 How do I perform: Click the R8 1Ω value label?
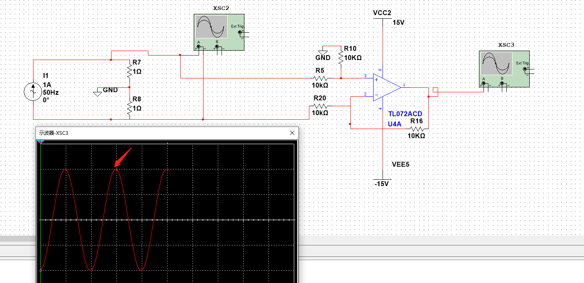point(137,108)
